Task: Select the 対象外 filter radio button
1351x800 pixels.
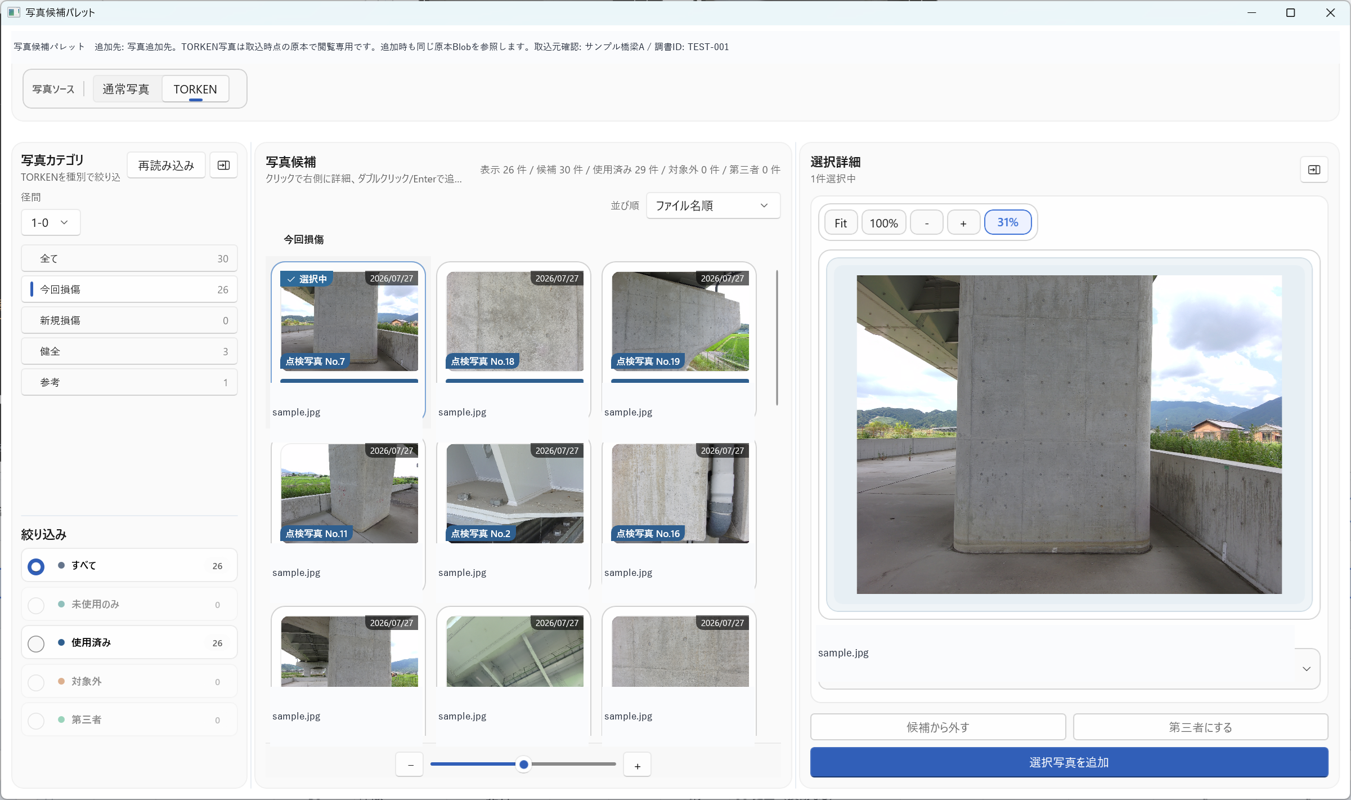Action: (x=36, y=682)
